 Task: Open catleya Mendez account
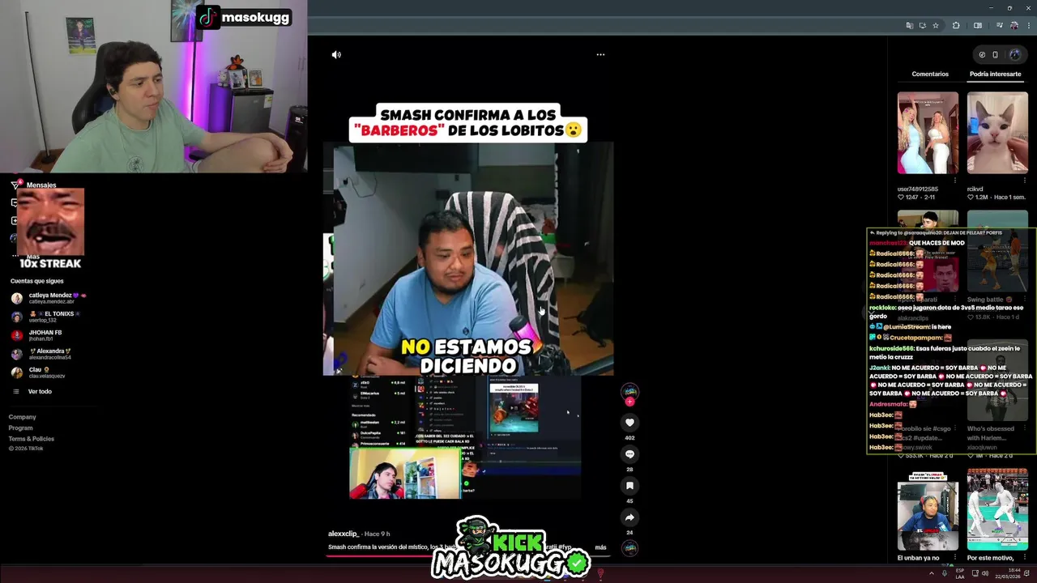[49, 298]
